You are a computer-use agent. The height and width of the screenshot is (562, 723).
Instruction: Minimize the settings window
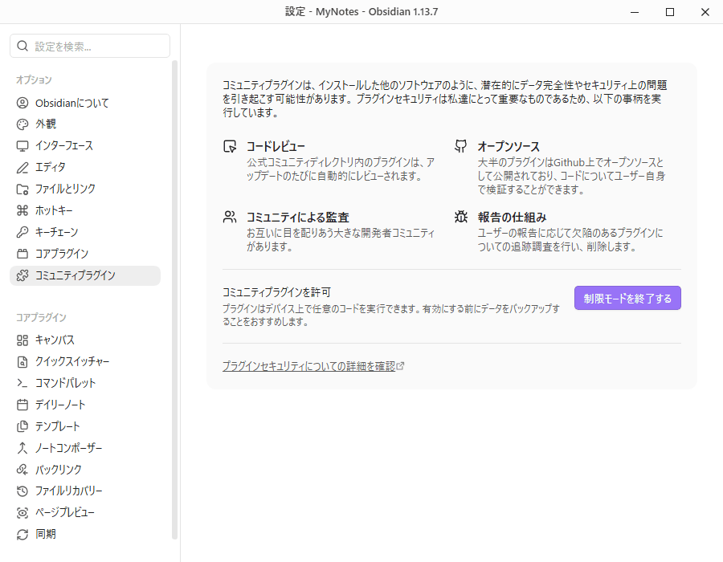635,12
